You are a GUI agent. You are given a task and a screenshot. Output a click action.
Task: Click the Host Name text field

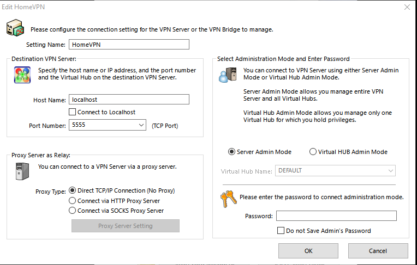(x=129, y=100)
